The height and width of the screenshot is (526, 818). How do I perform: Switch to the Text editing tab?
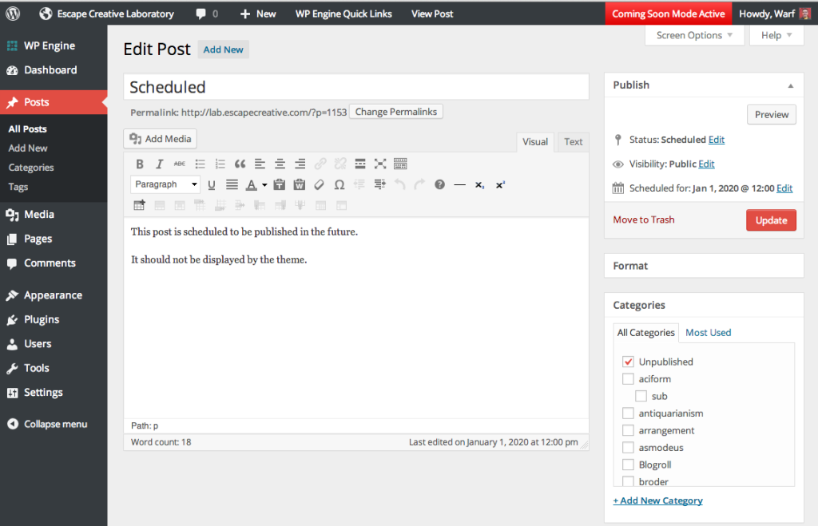[572, 141]
